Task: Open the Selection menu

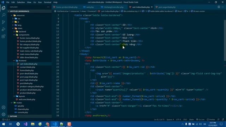Action: (x=21, y=2)
